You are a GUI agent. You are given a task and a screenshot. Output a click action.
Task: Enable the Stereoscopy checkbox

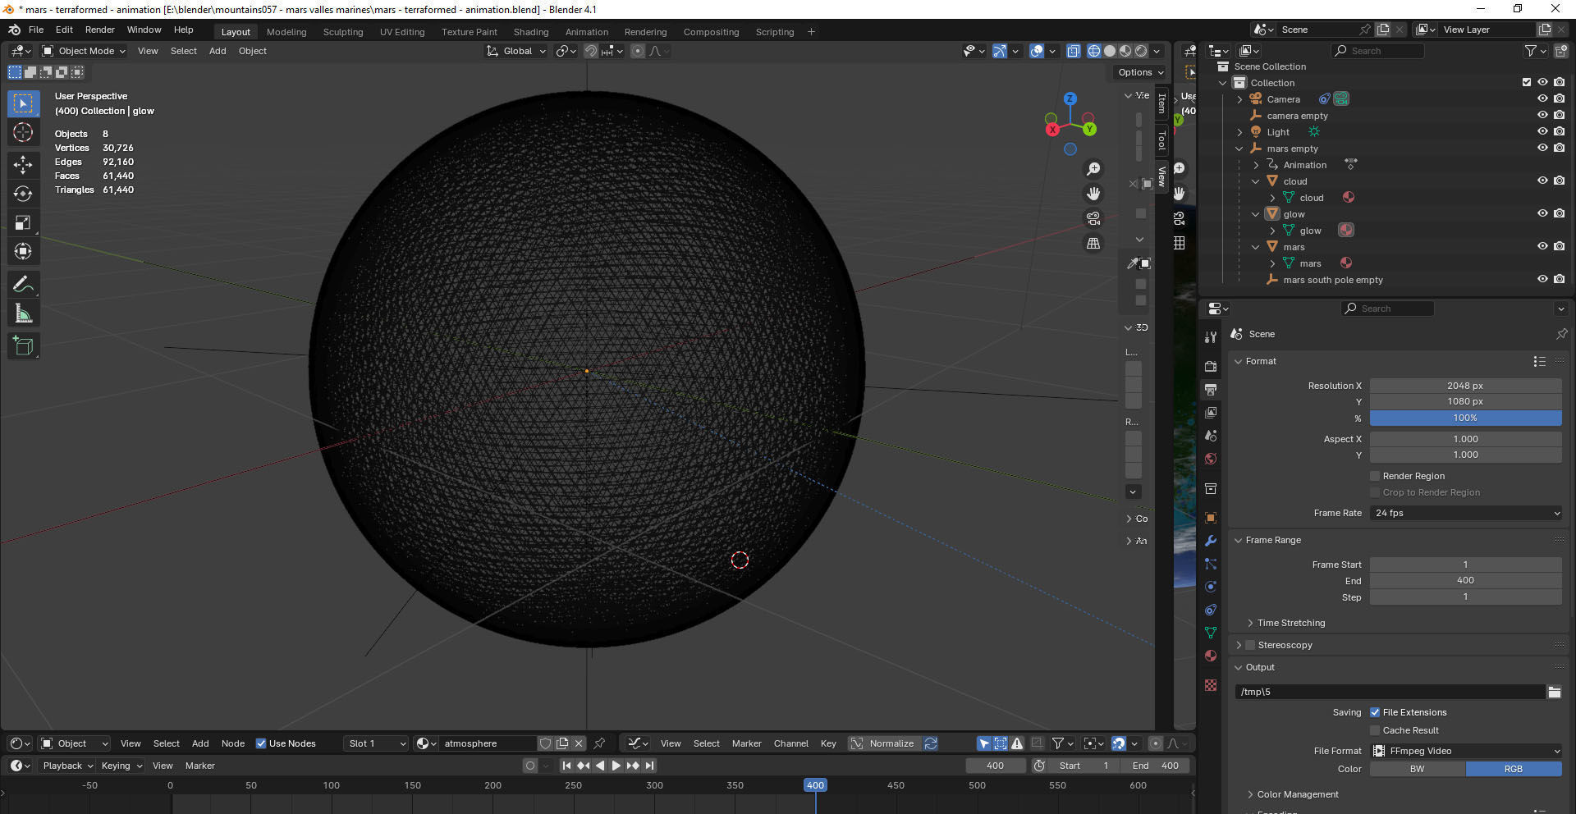point(1250,645)
